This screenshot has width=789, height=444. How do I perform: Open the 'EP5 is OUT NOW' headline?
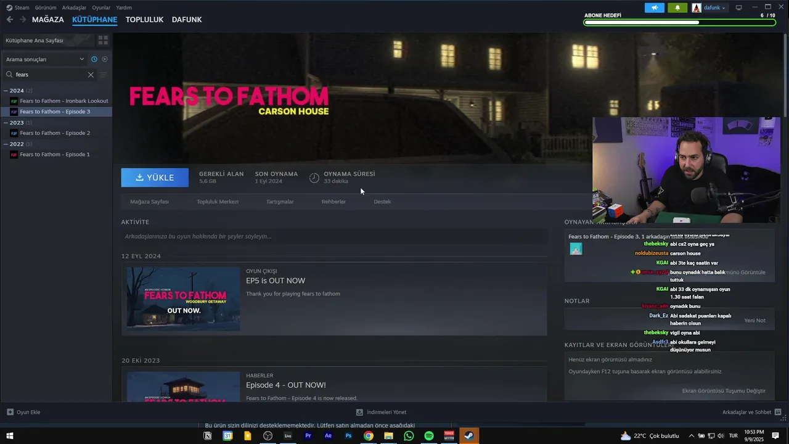[x=276, y=281]
